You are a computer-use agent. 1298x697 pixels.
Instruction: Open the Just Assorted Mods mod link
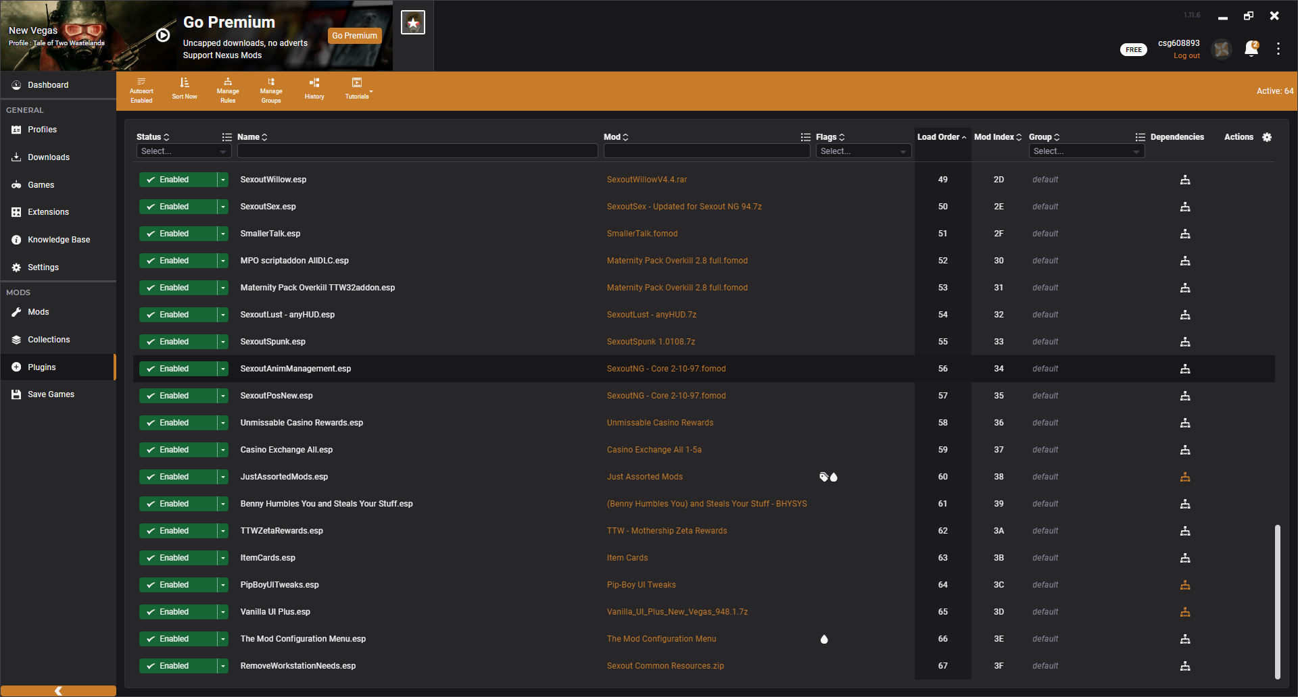click(x=645, y=477)
